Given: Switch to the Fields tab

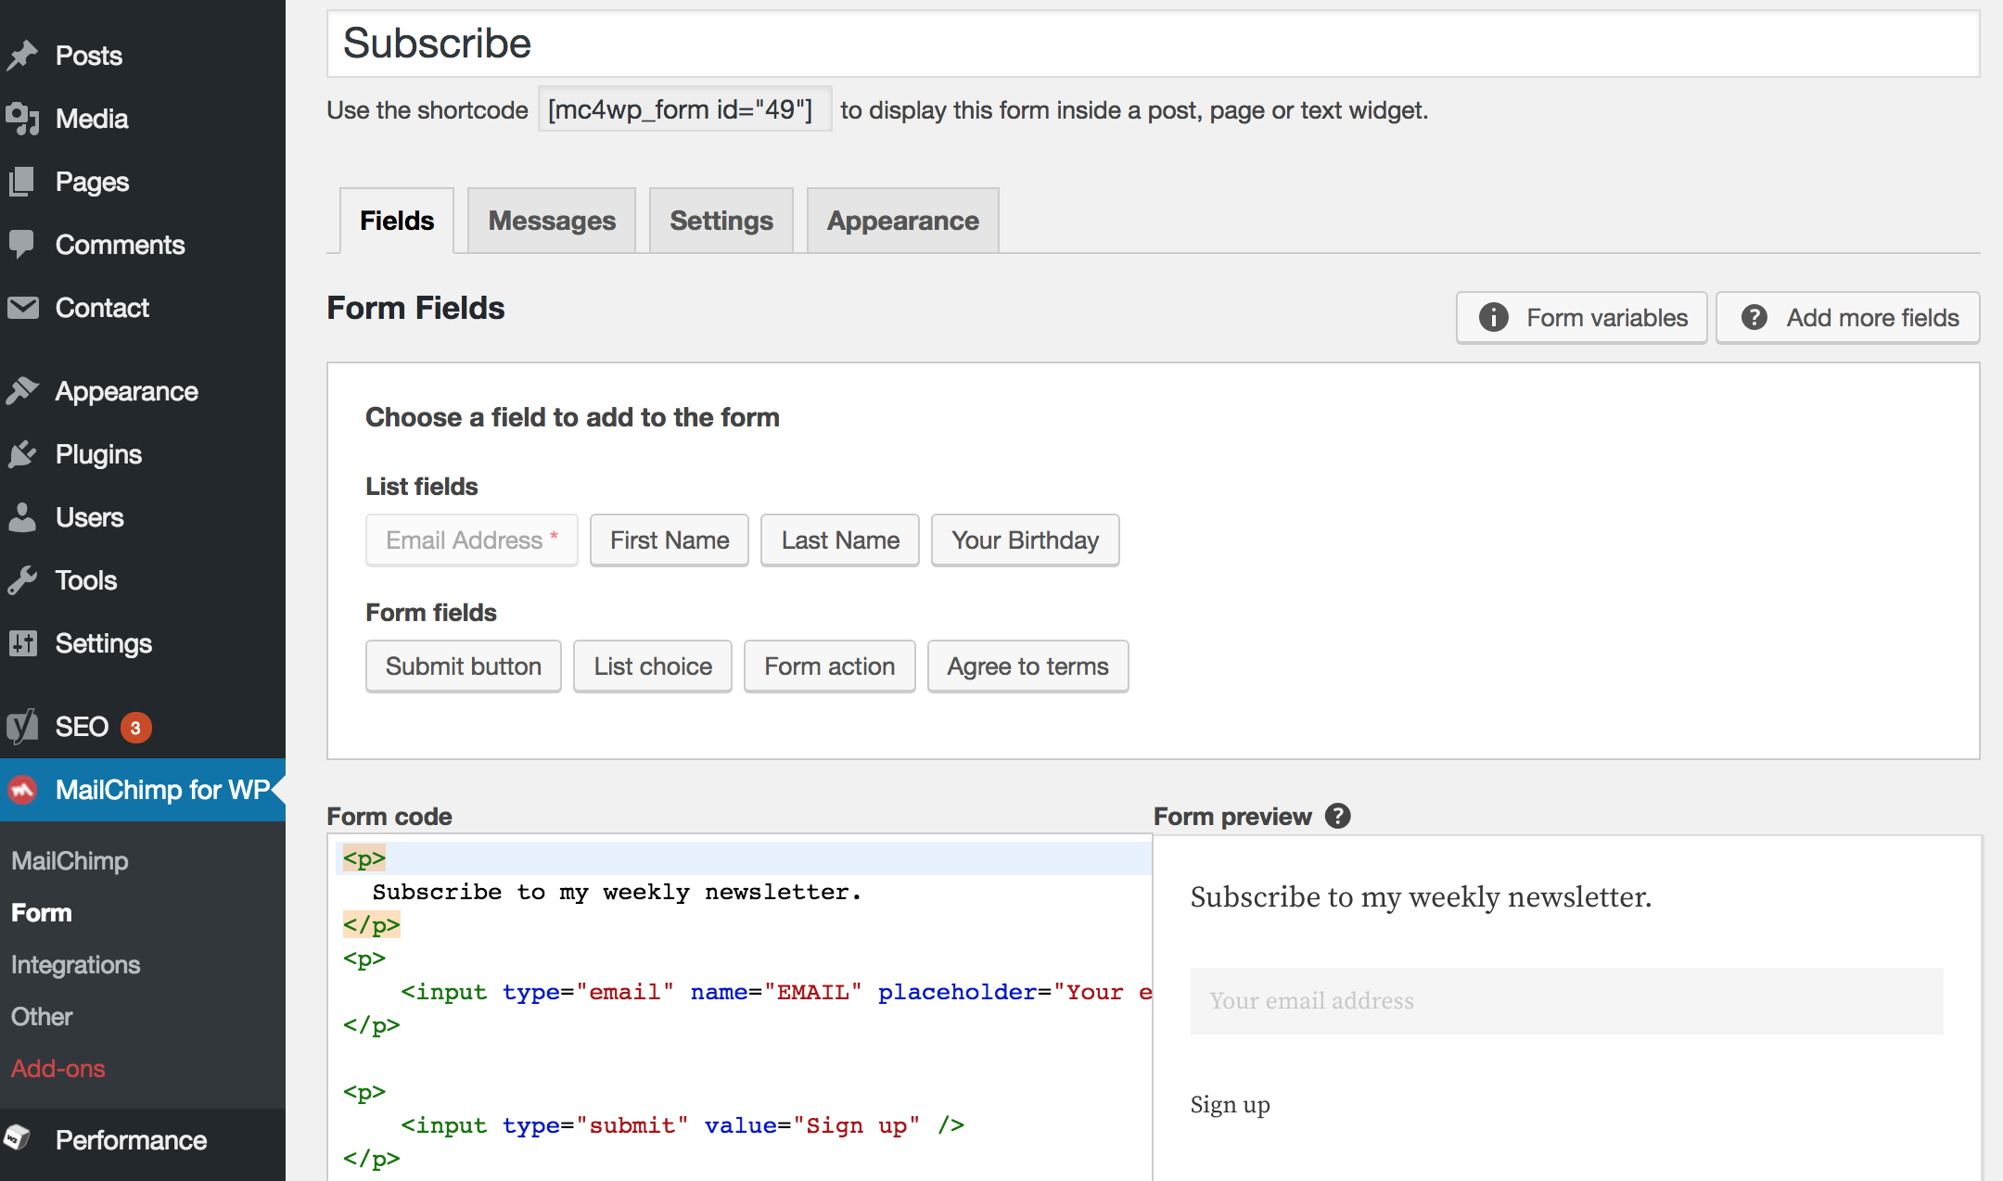Looking at the screenshot, I should 397,221.
